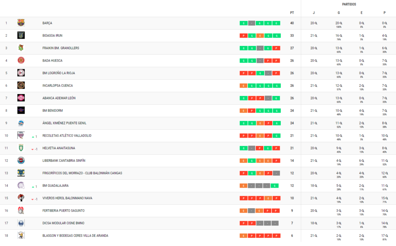Click the G wins column header
396x246 pixels.
[339, 13]
